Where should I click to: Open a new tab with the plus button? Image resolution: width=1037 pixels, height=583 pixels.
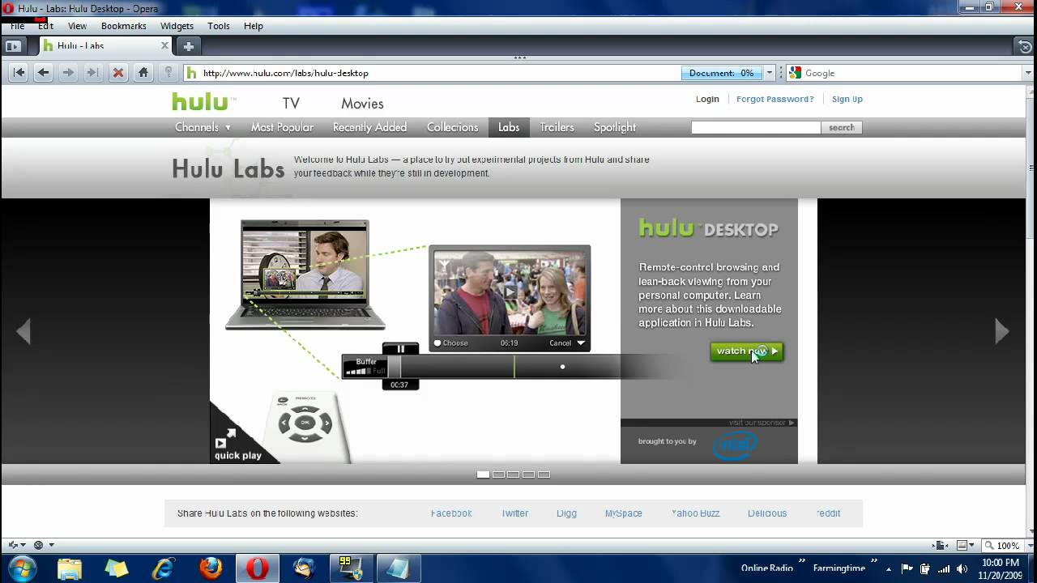pos(188,46)
